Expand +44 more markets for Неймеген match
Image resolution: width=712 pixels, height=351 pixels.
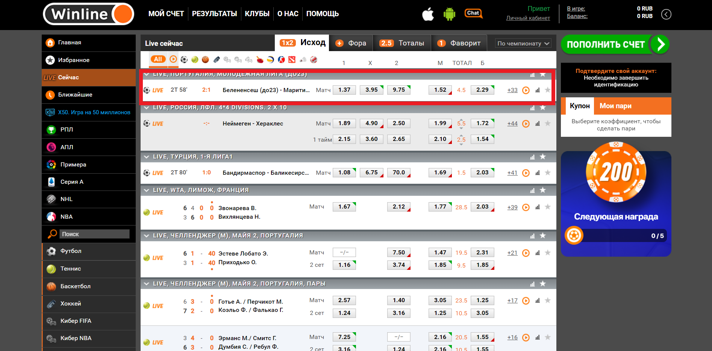click(512, 124)
